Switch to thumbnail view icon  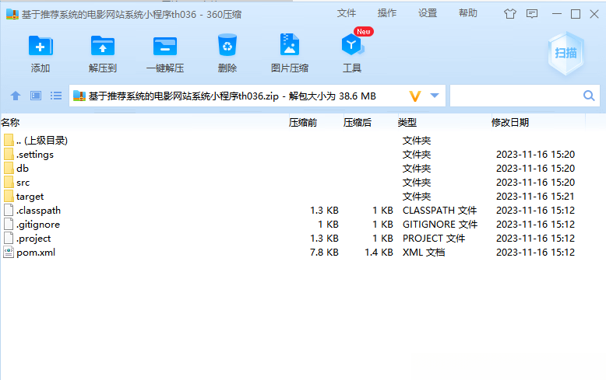36,96
